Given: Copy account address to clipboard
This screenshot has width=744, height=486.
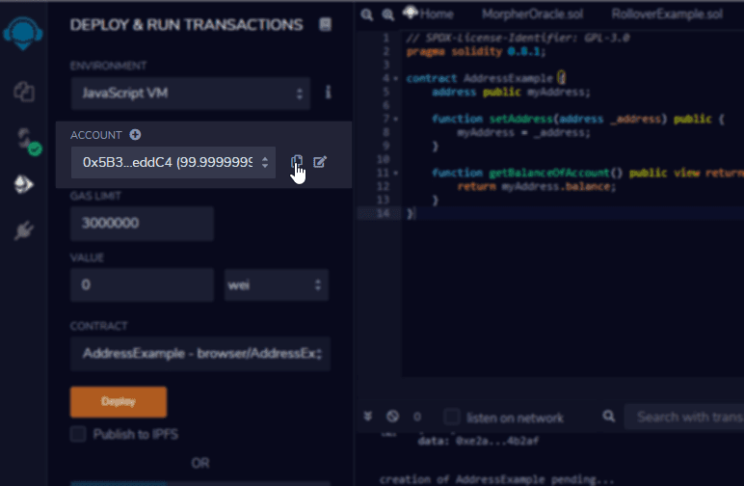Looking at the screenshot, I should (297, 162).
